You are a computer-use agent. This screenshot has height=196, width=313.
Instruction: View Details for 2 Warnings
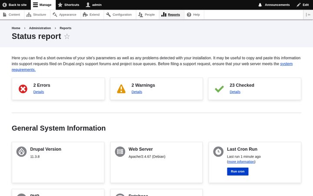137,92
